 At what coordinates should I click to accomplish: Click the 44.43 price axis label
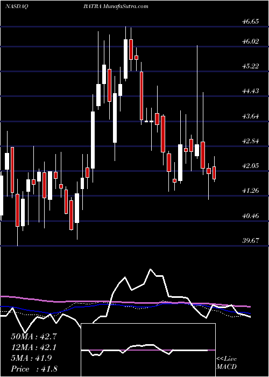251,91
